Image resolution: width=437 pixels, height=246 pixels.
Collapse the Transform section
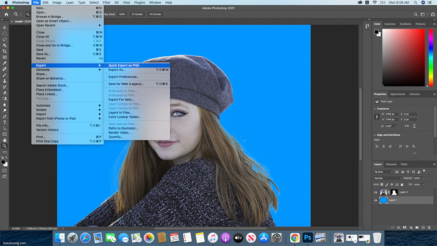(375, 109)
